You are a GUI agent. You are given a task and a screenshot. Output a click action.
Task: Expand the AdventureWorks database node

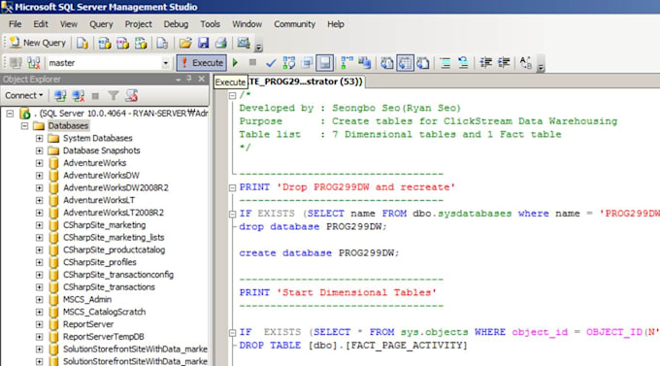click(39, 163)
